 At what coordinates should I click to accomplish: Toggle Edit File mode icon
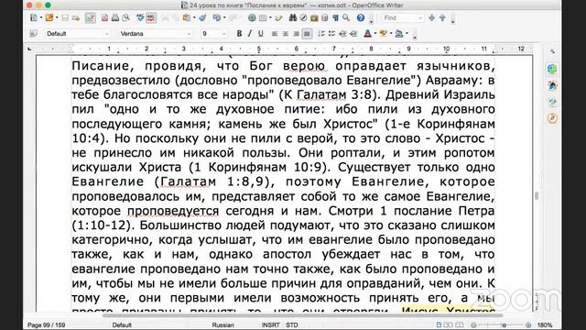(90, 17)
